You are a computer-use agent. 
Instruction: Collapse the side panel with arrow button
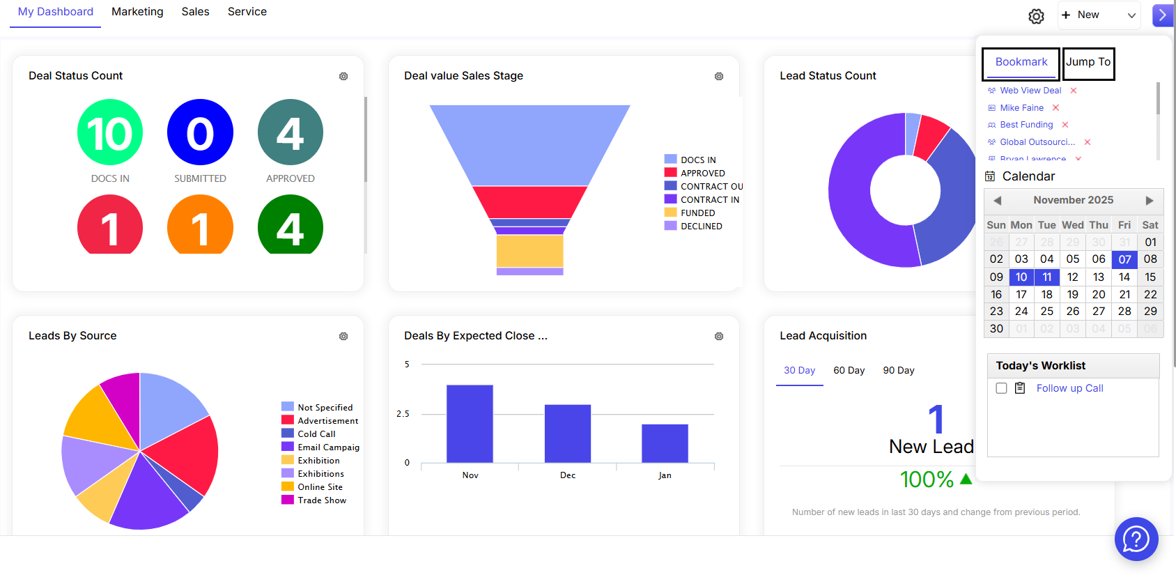click(x=1162, y=15)
